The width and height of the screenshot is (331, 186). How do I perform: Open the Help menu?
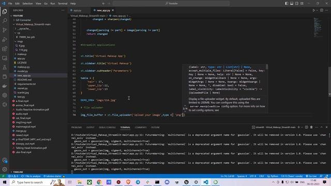click(x=73, y=4)
